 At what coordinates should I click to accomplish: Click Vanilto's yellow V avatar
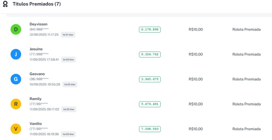[x=16, y=129]
